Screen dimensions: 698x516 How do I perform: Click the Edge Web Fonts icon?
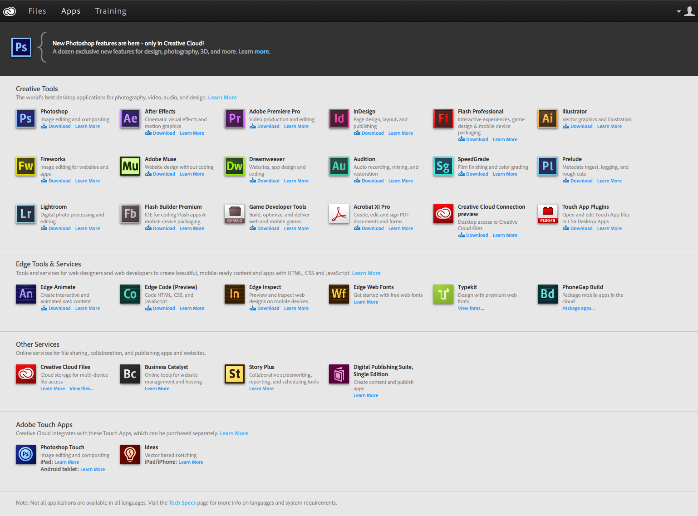click(x=339, y=294)
